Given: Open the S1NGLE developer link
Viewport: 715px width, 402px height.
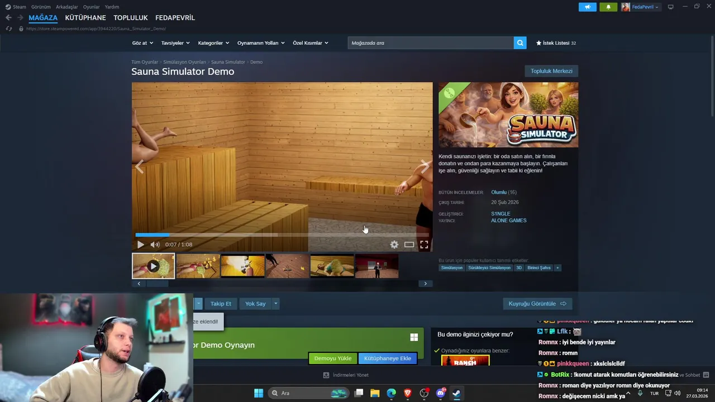Looking at the screenshot, I should (x=500, y=214).
